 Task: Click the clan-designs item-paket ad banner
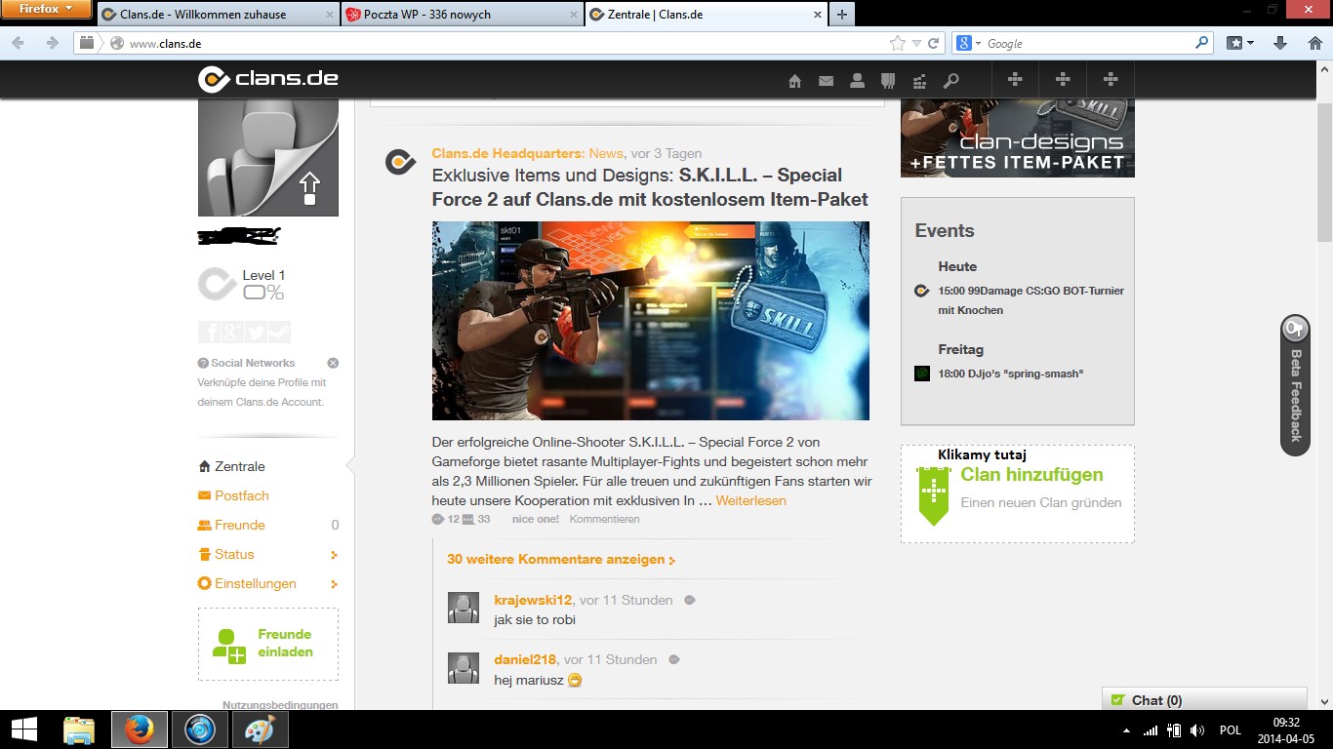pyautogui.click(x=1018, y=138)
